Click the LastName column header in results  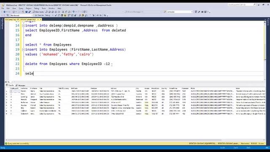coord(24,88)
